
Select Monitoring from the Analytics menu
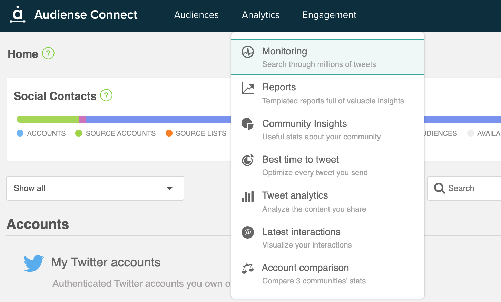(328, 57)
